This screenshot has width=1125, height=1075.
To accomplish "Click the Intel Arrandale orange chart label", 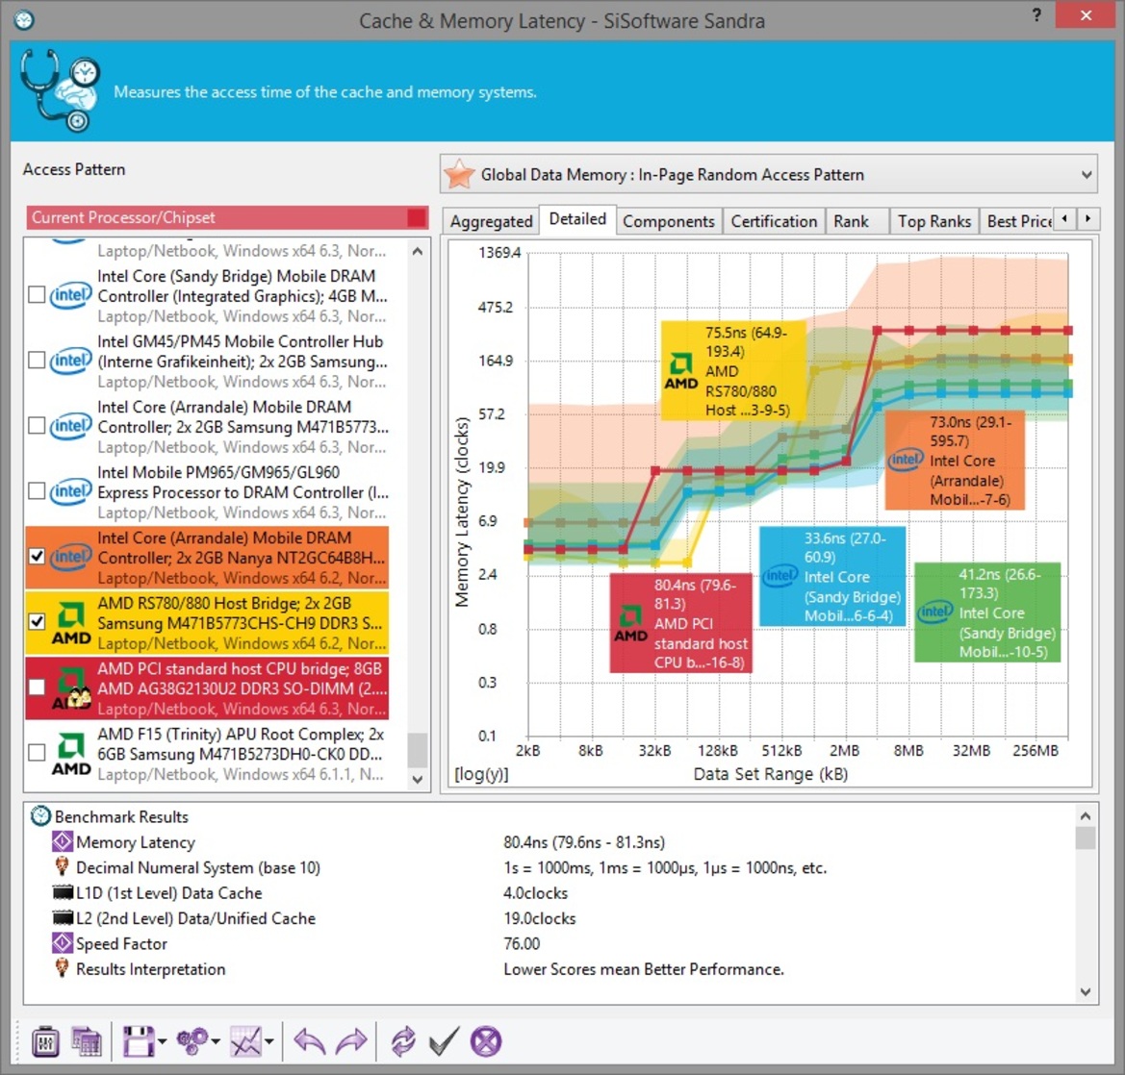I will click(x=955, y=461).
